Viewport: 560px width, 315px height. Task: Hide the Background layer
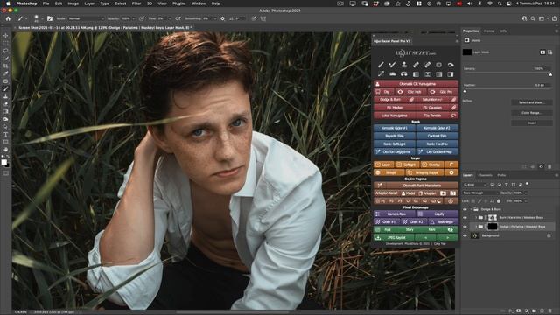tap(465, 235)
